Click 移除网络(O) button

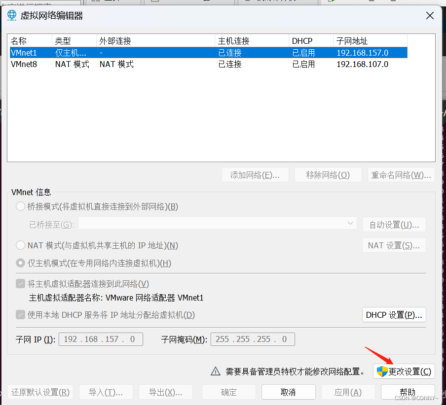pos(328,175)
